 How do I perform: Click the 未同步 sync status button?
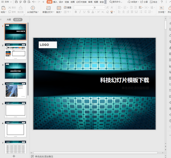point(133,2)
